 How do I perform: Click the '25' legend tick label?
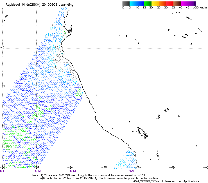(x=159, y=8)
